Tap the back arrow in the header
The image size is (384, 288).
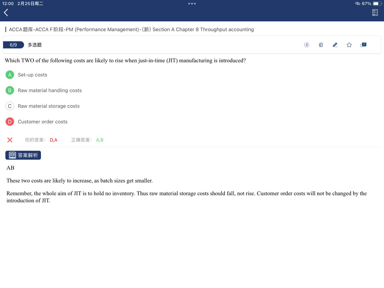pyautogui.click(x=6, y=13)
